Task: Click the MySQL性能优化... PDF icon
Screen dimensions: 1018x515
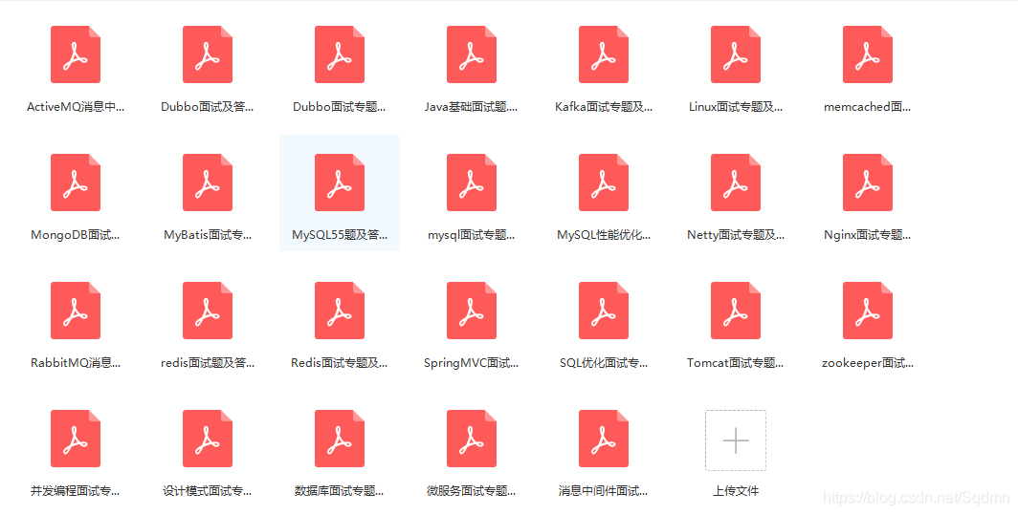Action: [x=603, y=182]
